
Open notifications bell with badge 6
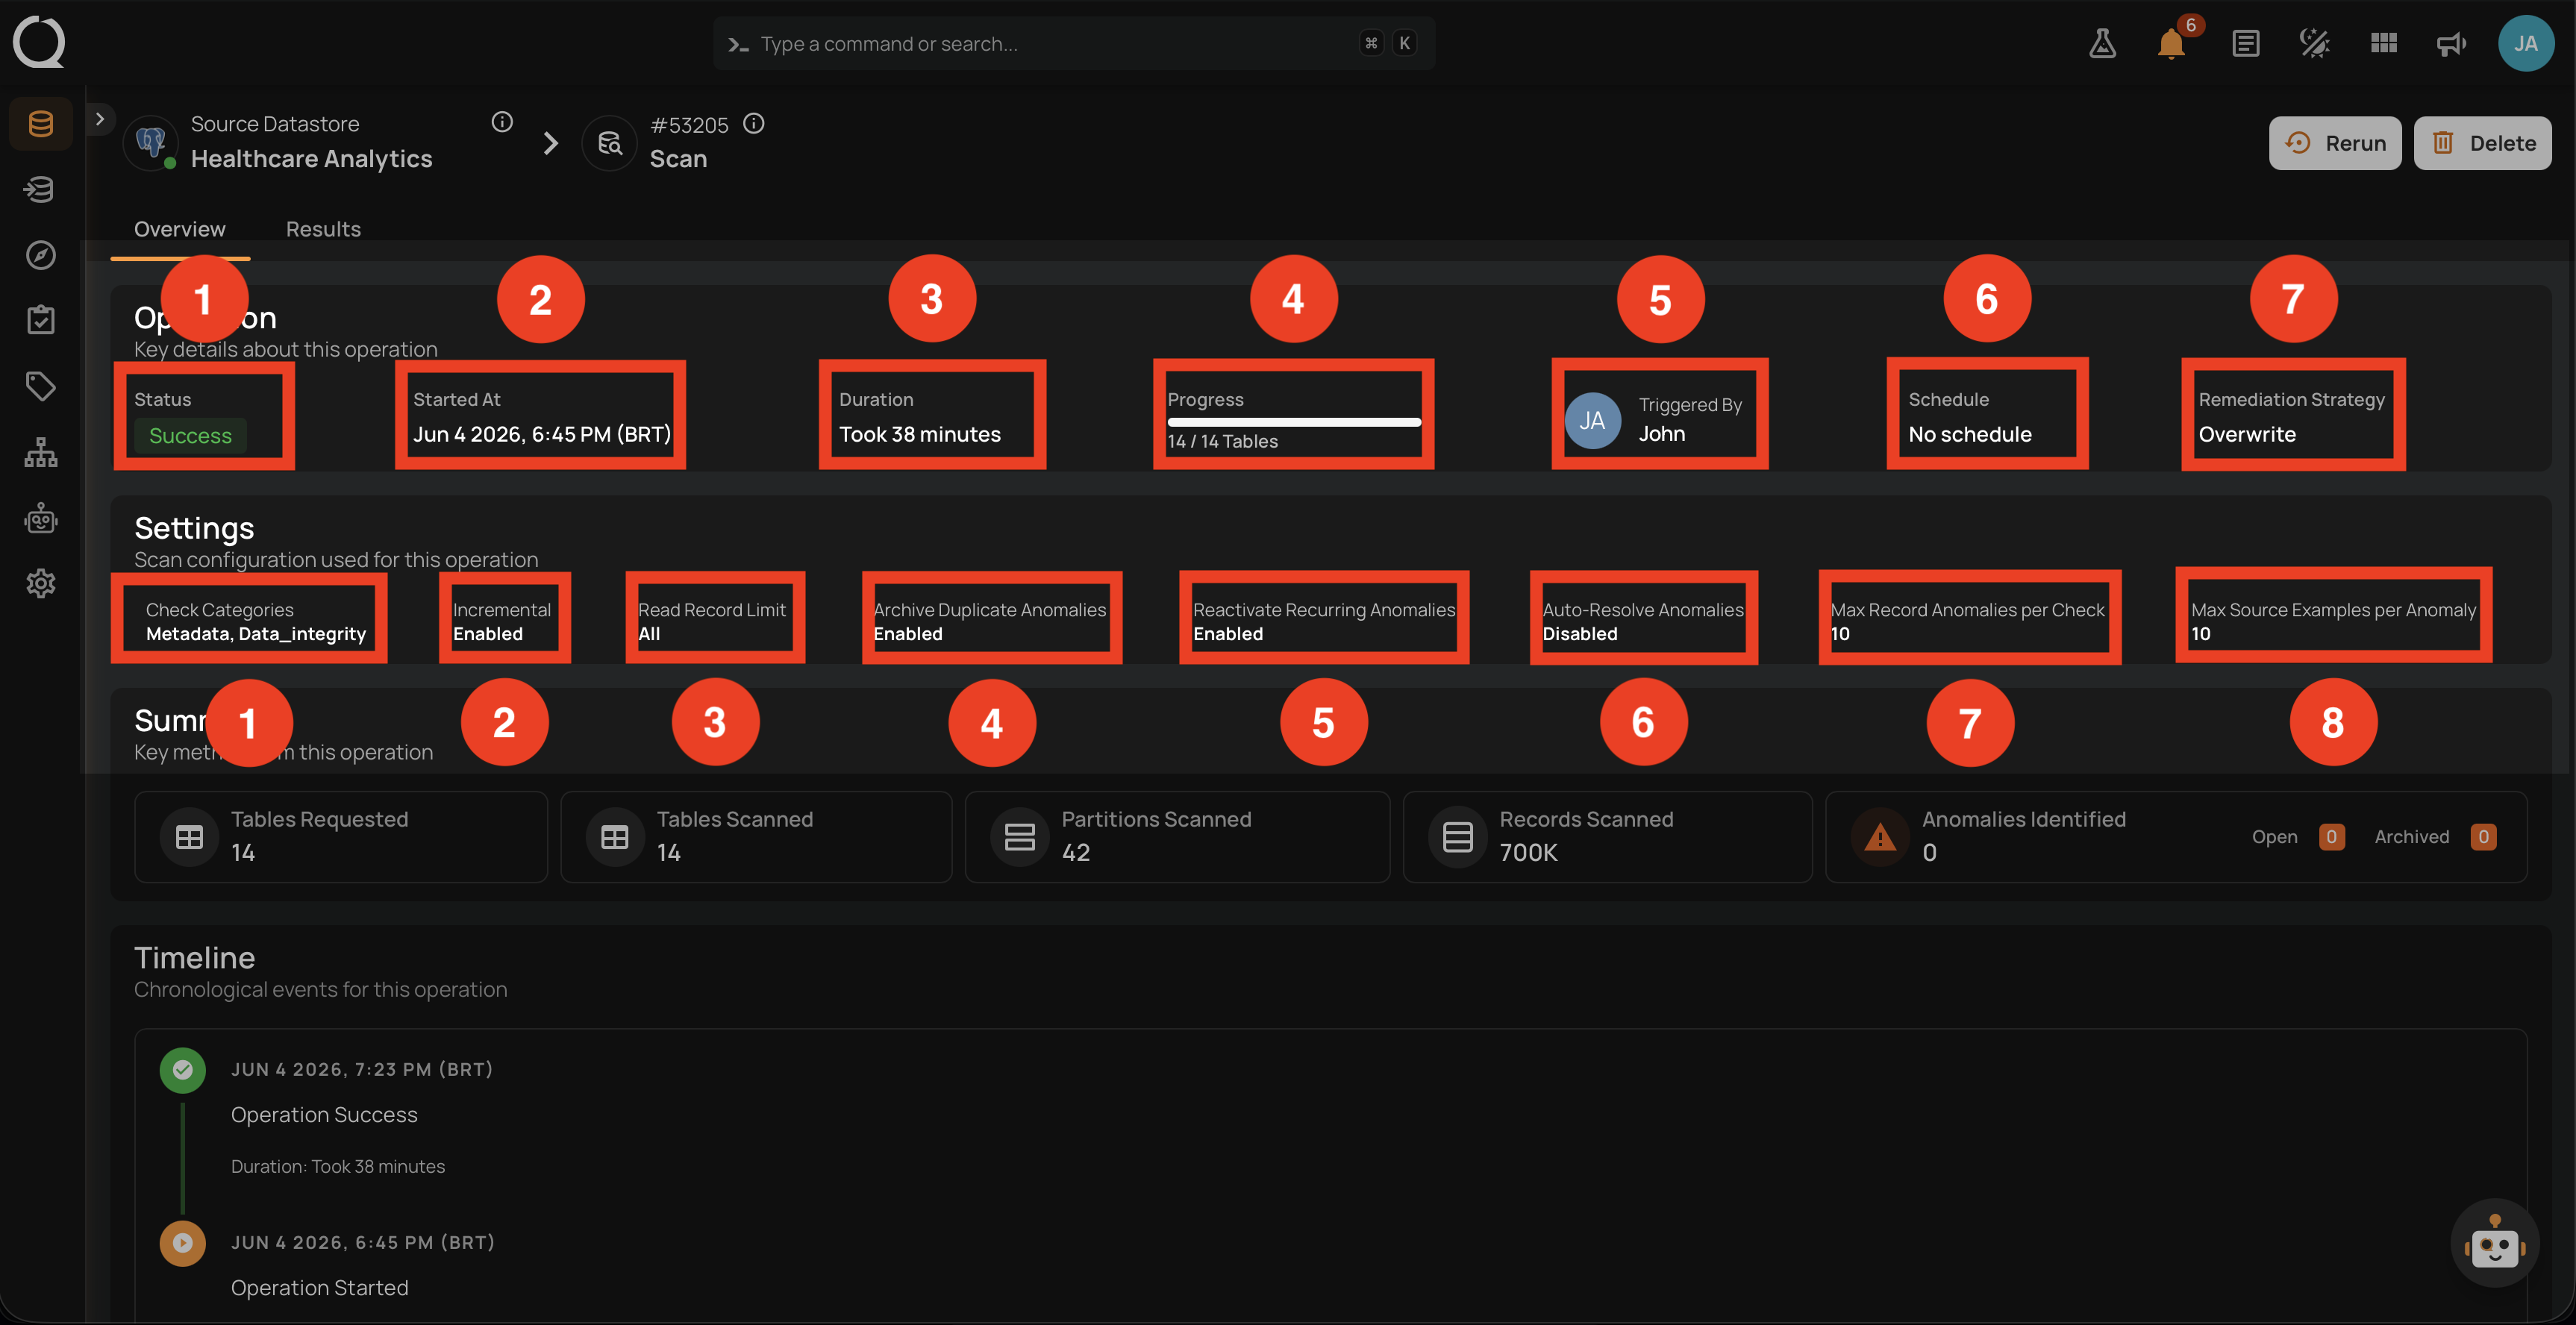coord(2171,43)
